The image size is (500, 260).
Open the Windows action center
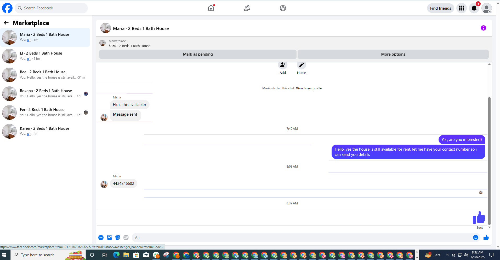[491, 255]
